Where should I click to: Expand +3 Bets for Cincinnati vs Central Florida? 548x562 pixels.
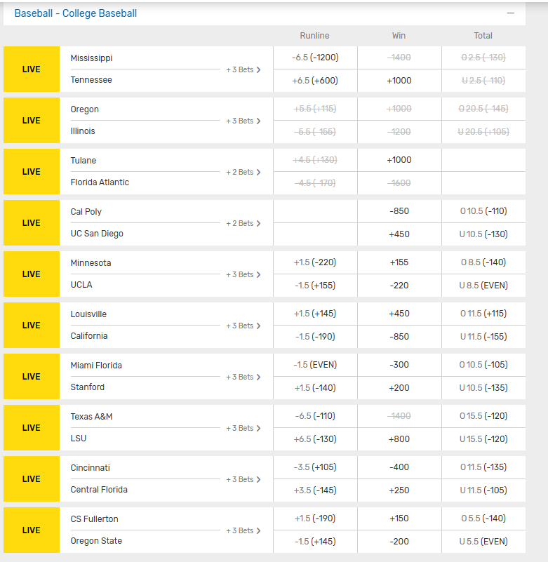(243, 480)
